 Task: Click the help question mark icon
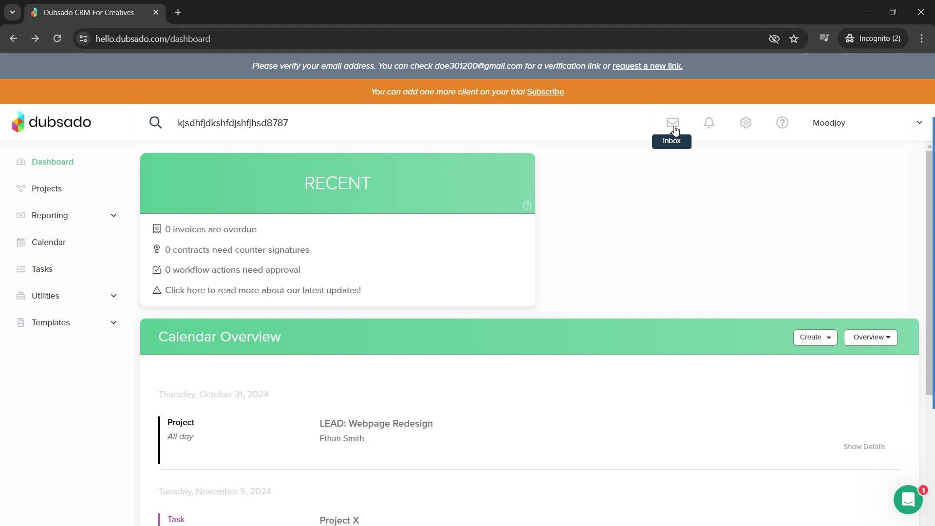[x=782, y=123]
